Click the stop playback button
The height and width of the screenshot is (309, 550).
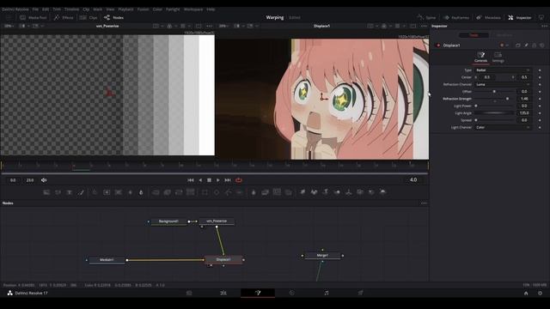[x=209, y=180]
